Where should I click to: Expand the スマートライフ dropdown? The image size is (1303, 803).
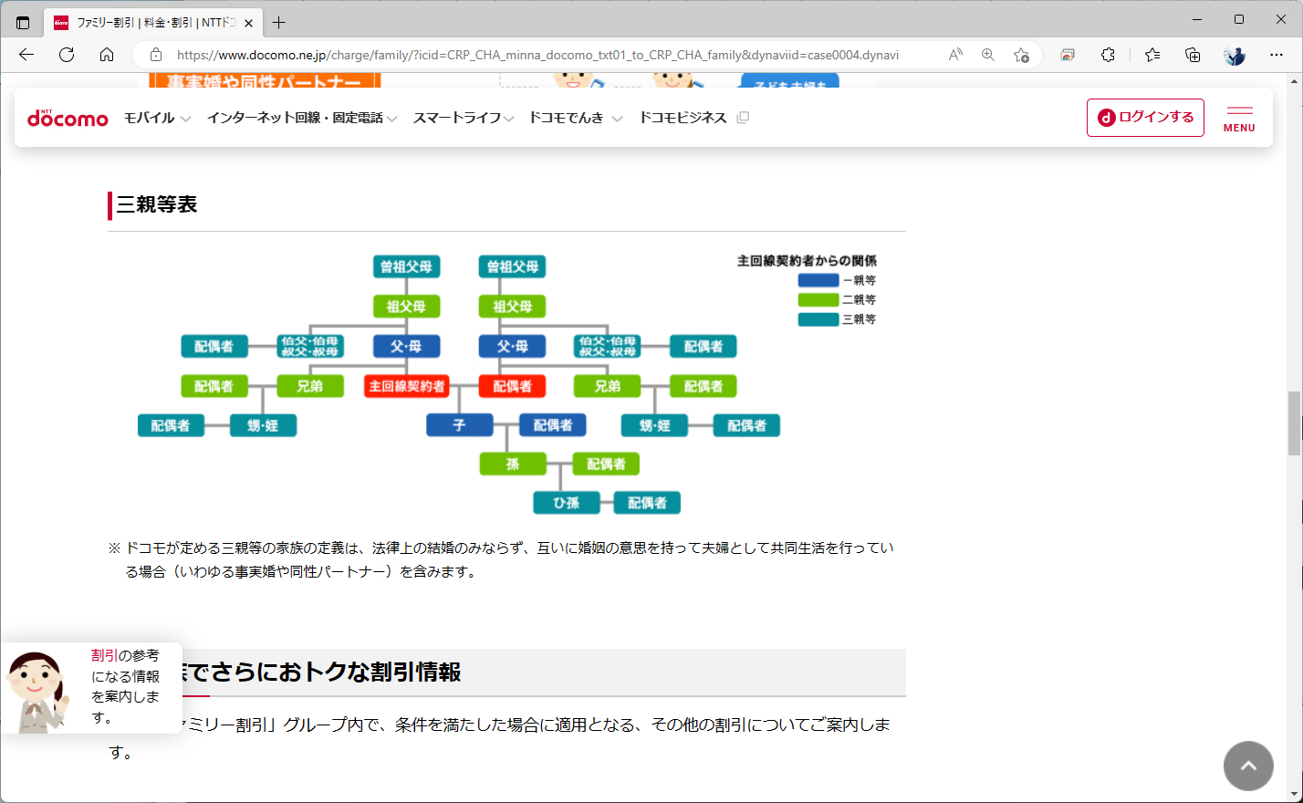tap(461, 117)
